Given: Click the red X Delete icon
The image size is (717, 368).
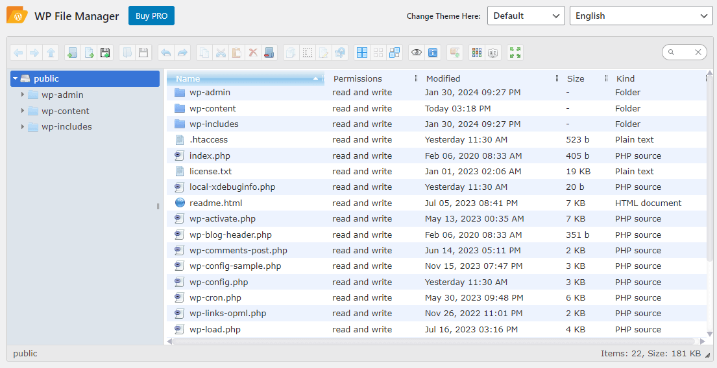Looking at the screenshot, I should [253, 53].
